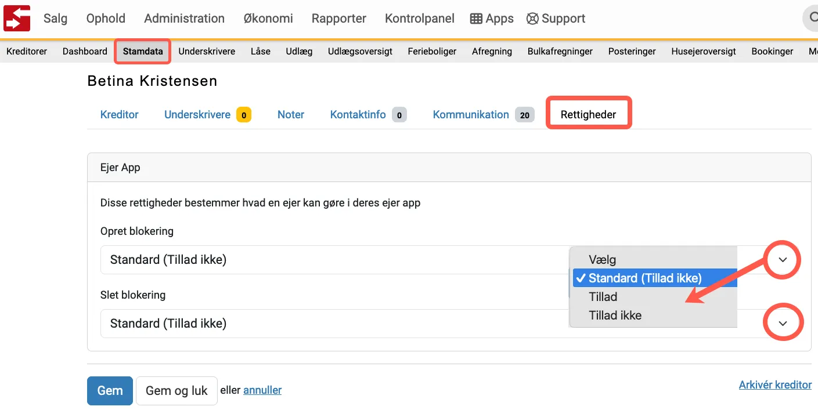Open the Apps grid menu
This screenshot has width=818, height=410.
(492, 19)
